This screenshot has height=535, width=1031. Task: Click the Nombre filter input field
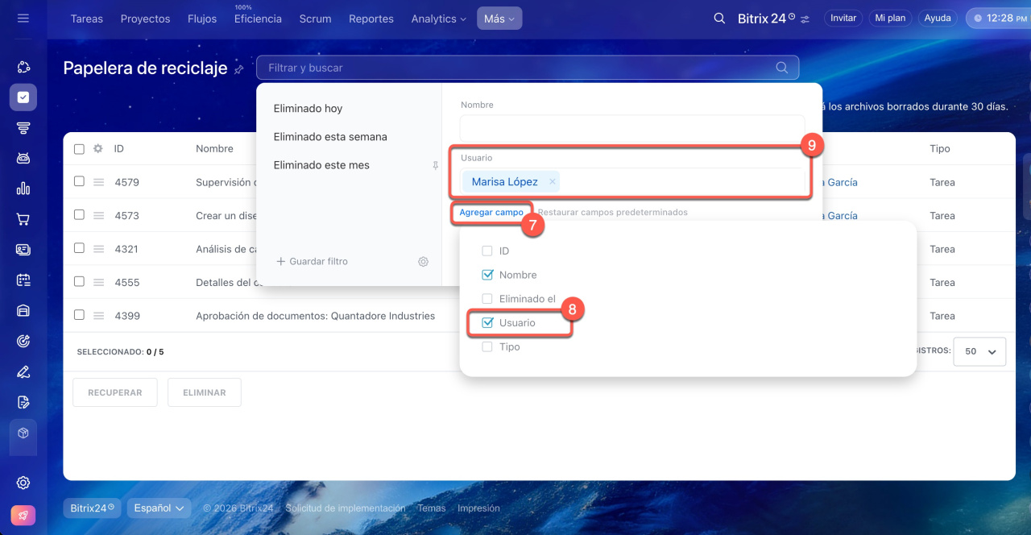pos(631,128)
